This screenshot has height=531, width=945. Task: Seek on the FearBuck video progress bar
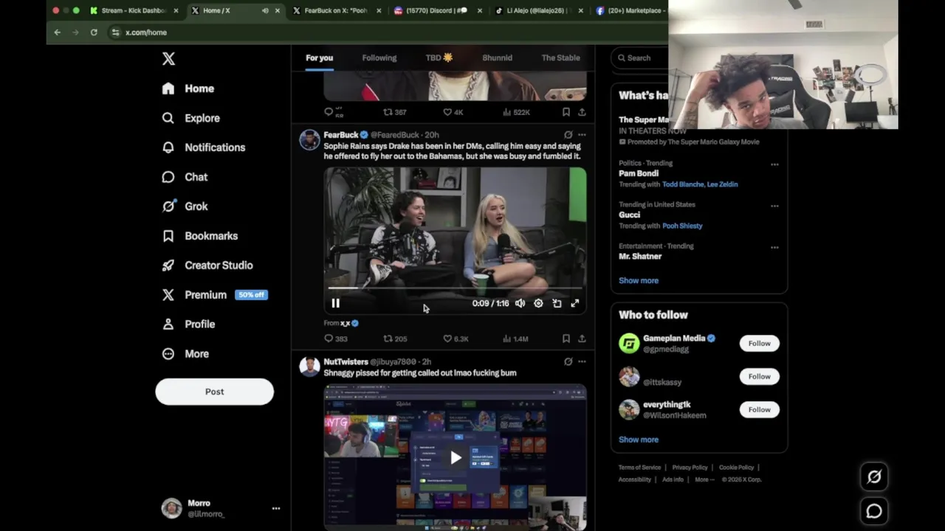pyautogui.click(x=455, y=288)
